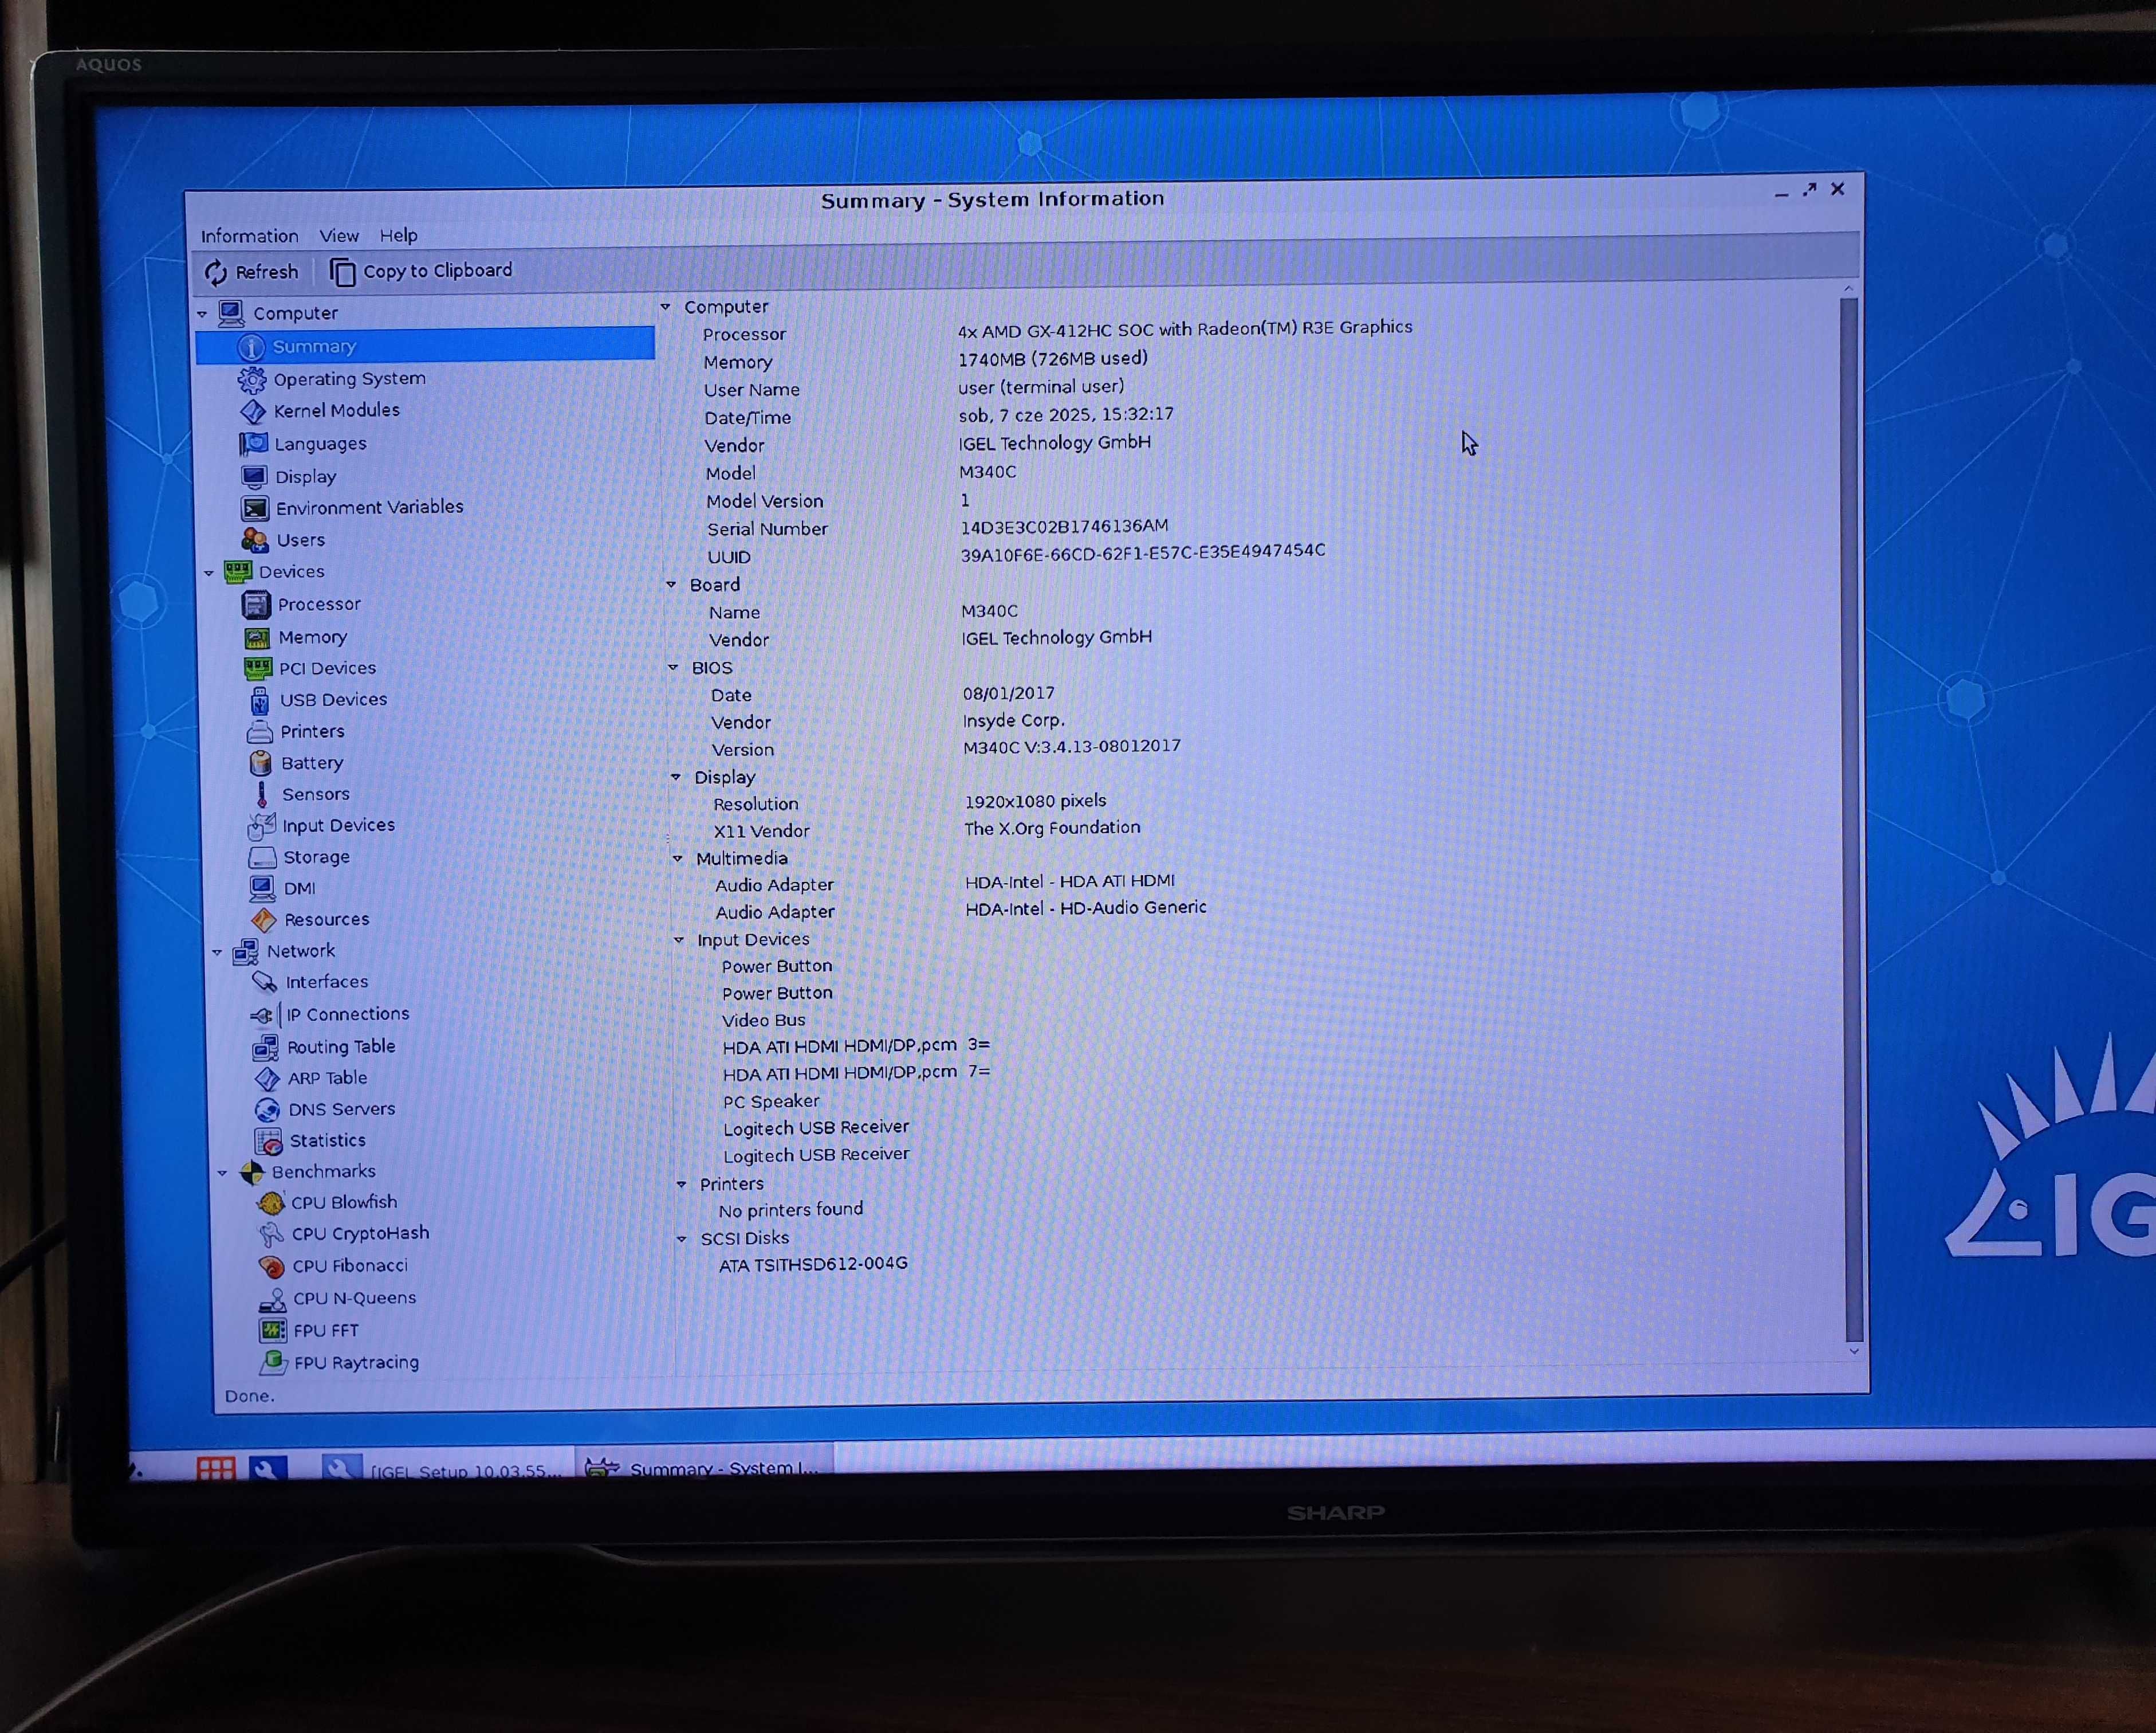Collapse the BIOS section in details

(673, 668)
